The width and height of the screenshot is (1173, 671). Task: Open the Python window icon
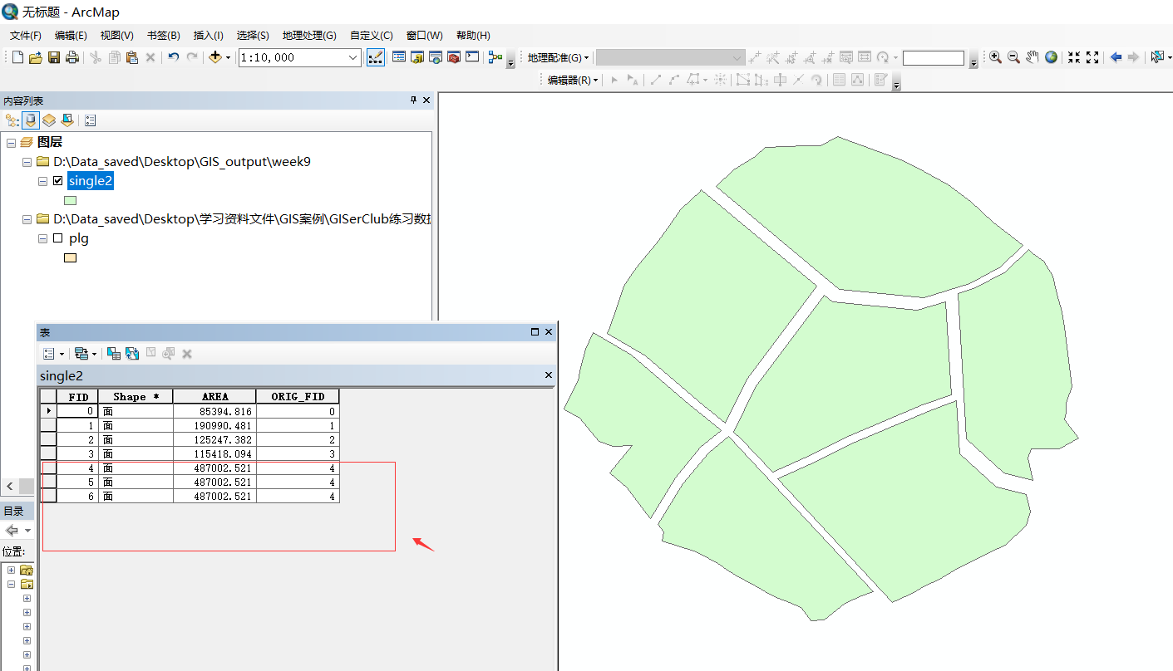[x=472, y=57]
